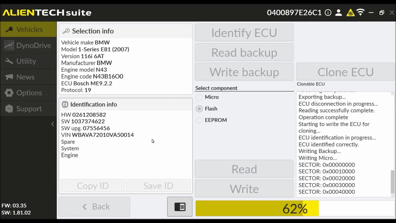Click the Selection info key icon
The image size is (396, 223).
pos(66,31)
